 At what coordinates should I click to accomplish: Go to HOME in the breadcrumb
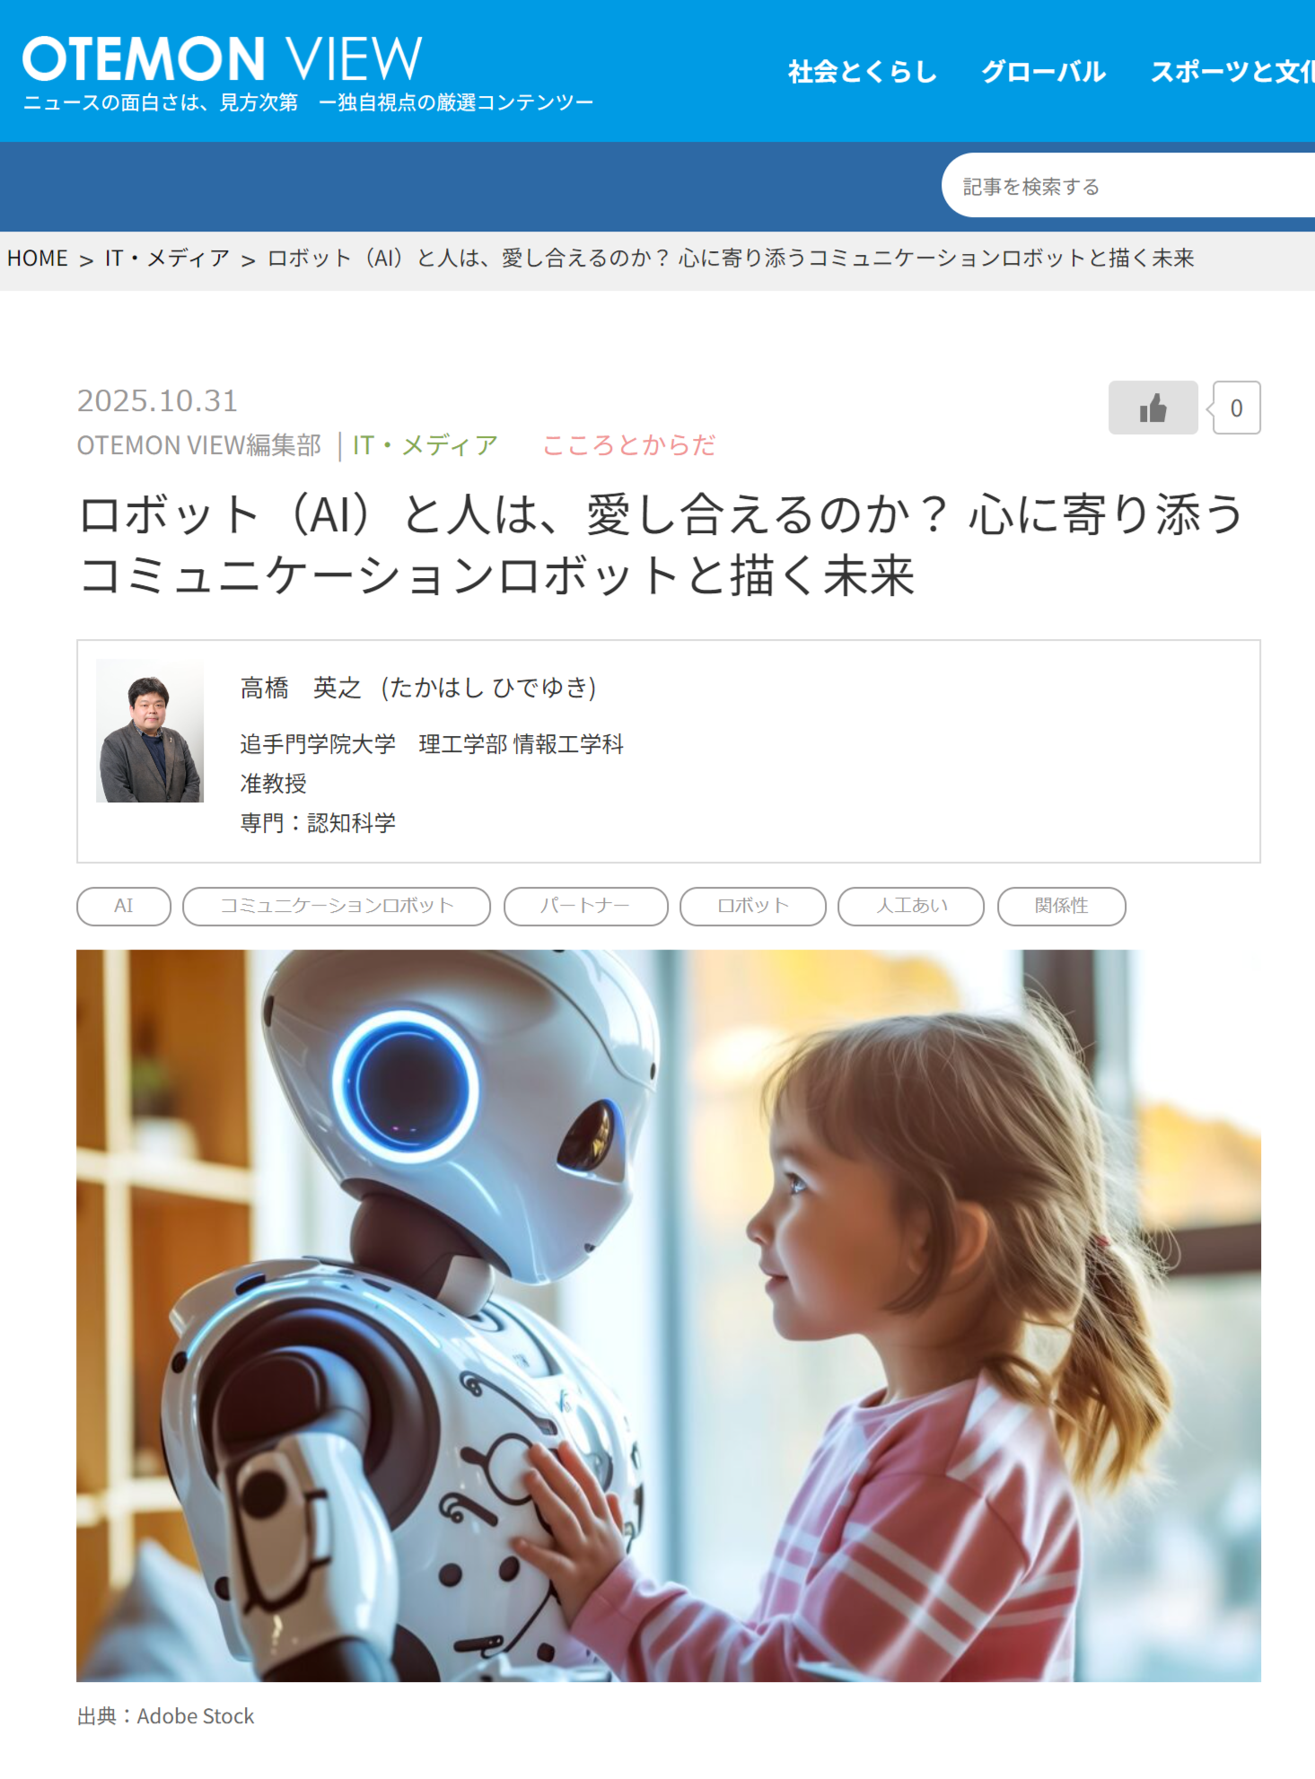(x=38, y=259)
